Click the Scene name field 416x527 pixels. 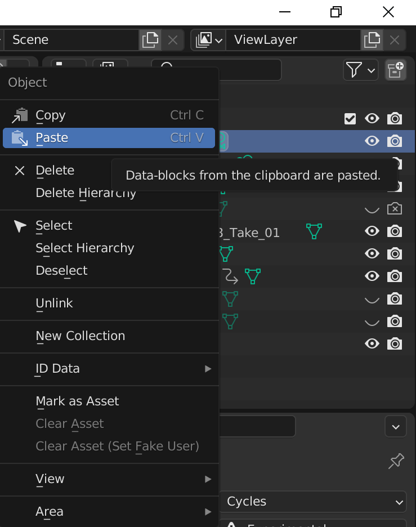[72, 40]
